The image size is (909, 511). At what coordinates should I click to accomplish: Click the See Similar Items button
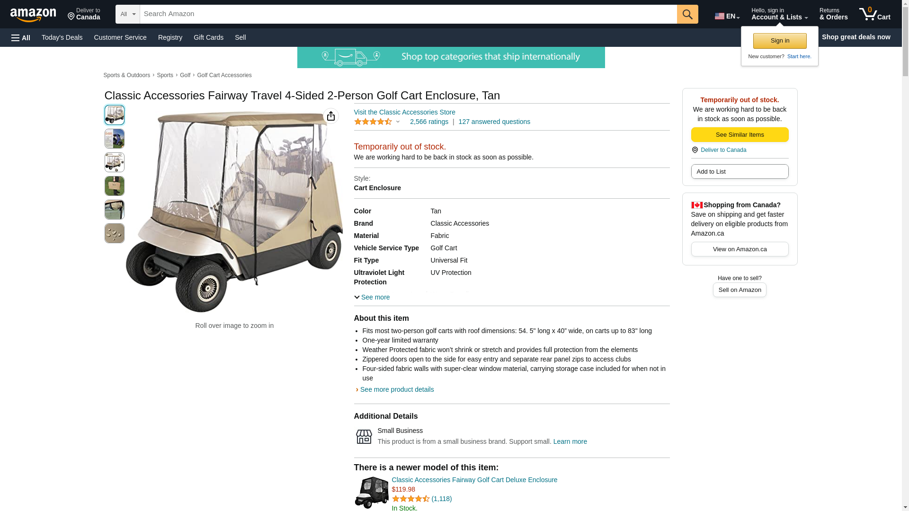(740, 135)
